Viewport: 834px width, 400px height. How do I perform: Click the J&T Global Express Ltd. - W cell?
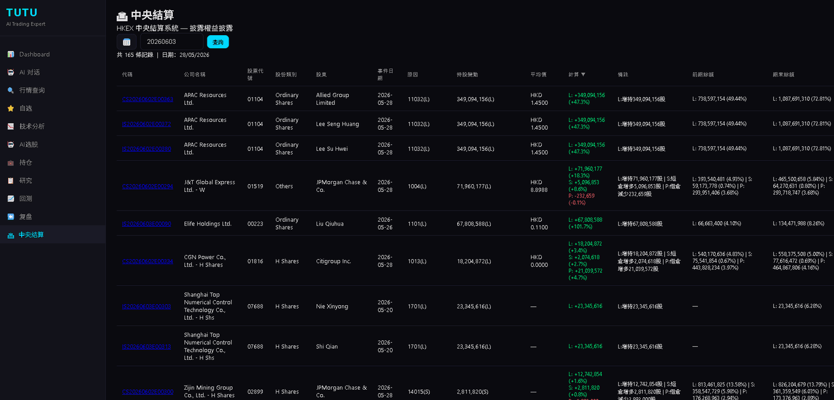point(209,186)
